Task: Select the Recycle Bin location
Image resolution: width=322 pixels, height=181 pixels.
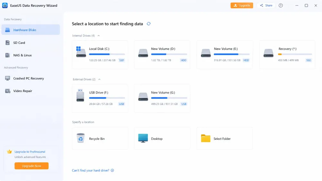Action: 100,138
